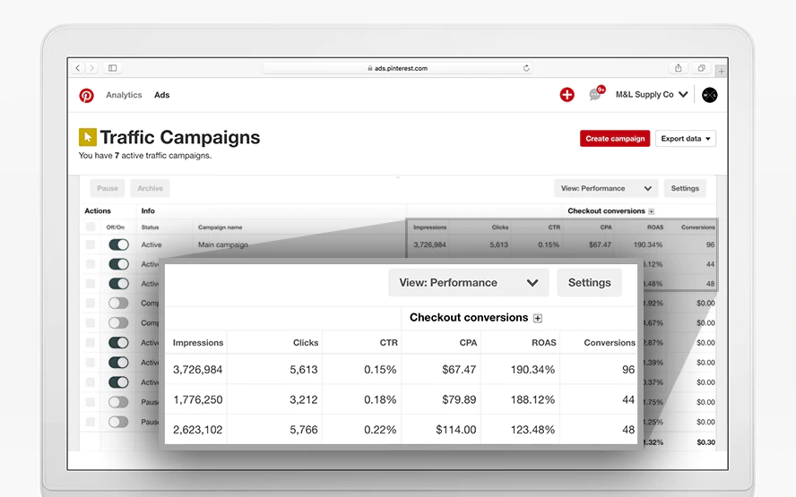Click the 5,766 clicks cell
This screenshot has height=497, width=796.
tap(304, 430)
